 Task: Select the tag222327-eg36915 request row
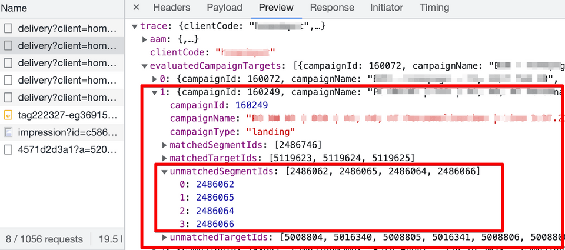click(x=62, y=115)
